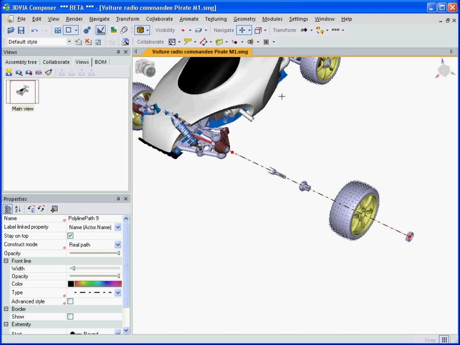Click the document tabs left scroll arrow

136,52
